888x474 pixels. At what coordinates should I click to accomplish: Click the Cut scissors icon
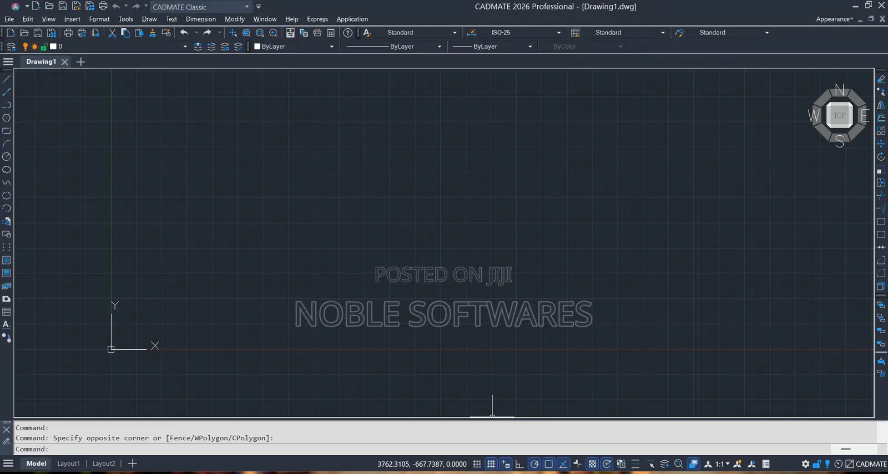coord(112,33)
